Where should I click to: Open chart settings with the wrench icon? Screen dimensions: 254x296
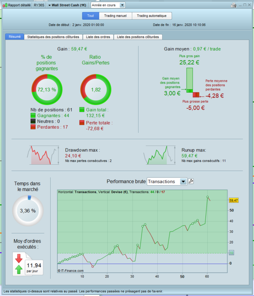(191, 181)
